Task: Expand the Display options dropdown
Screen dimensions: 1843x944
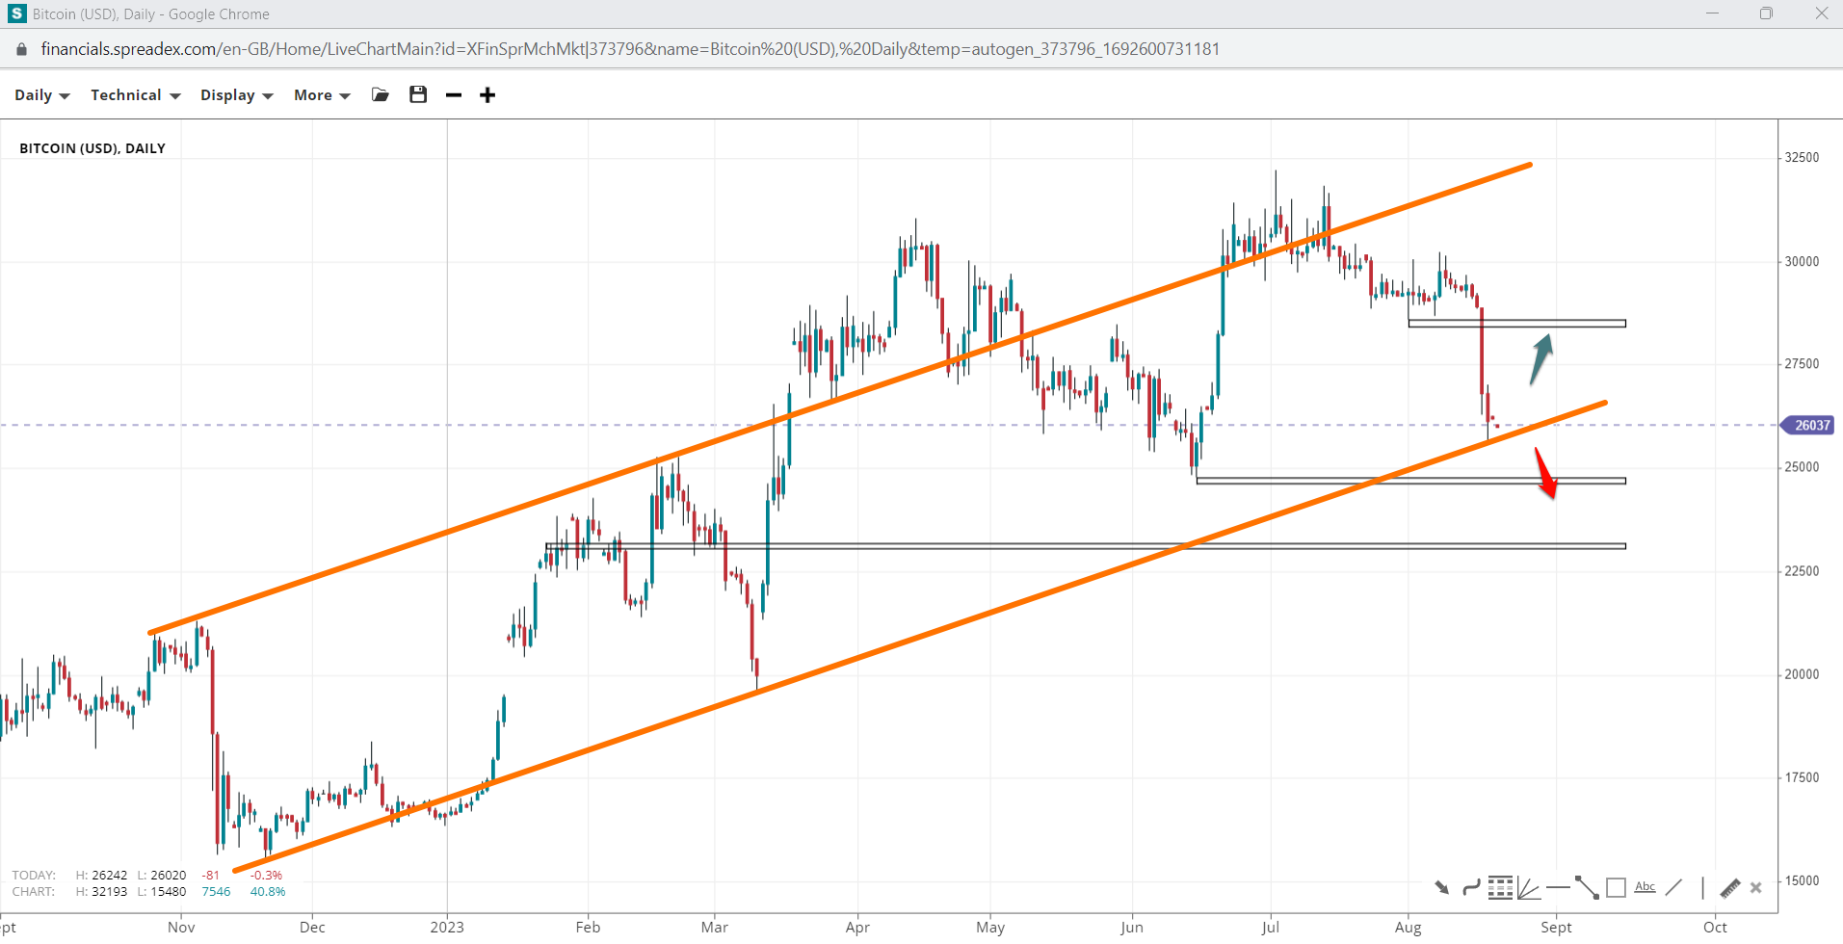Action: click(x=236, y=94)
